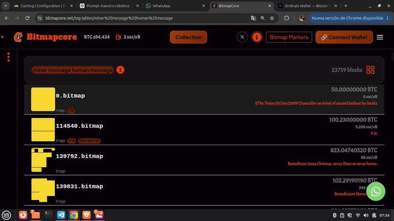
Task: Click the zoom magnifier in address bar
Action: pyautogui.click(x=263, y=18)
